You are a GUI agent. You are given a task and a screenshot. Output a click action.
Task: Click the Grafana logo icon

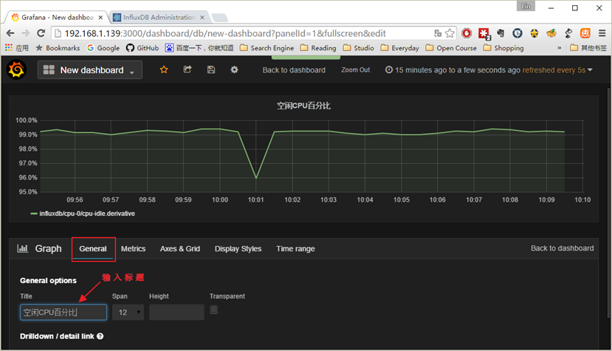16,69
